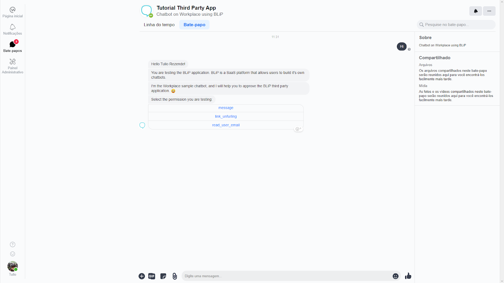Attach a file with the paperclip

175,276
